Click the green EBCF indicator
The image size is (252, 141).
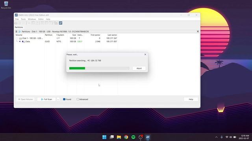pyautogui.click(x=80, y=42)
